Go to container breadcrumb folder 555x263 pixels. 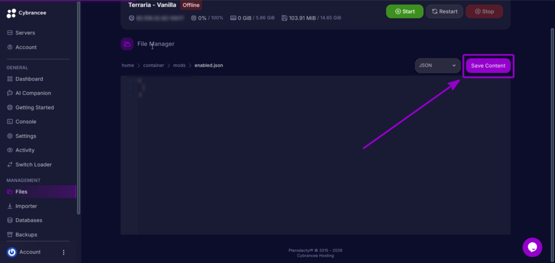(153, 65)
